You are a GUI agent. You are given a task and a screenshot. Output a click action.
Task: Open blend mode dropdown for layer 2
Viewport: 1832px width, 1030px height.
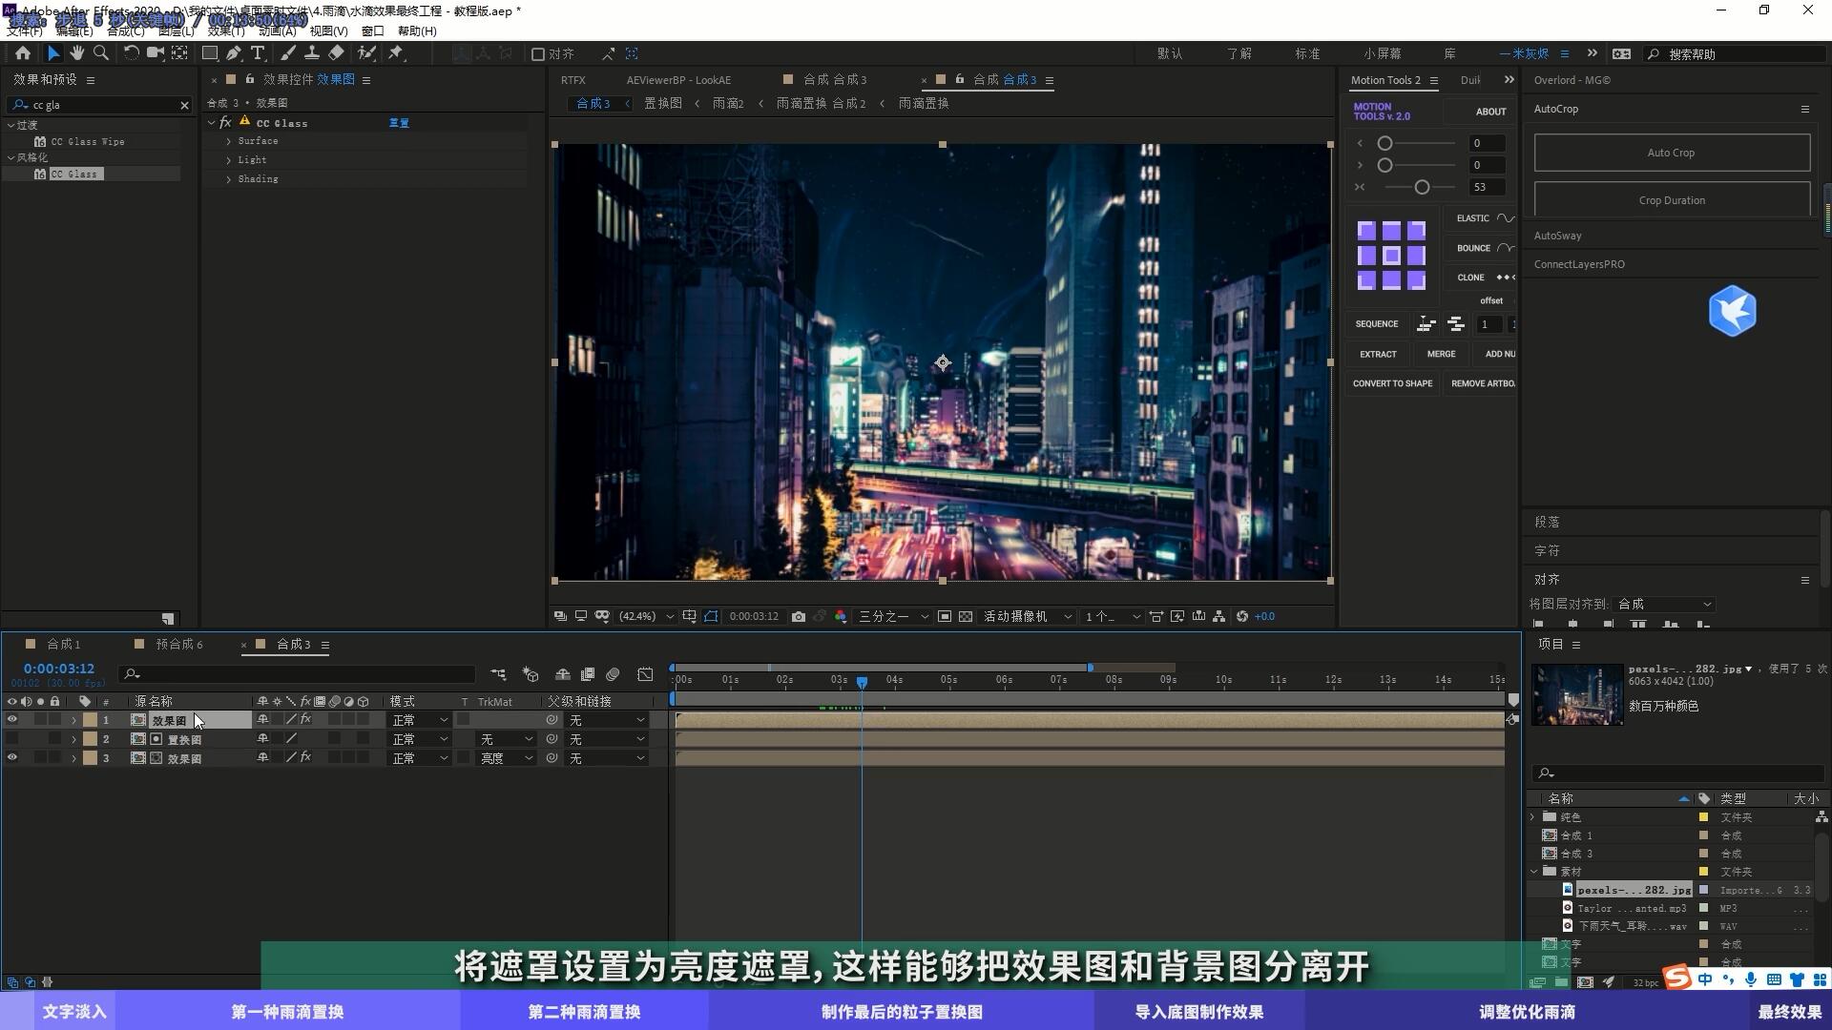click(x=419, y=739)
